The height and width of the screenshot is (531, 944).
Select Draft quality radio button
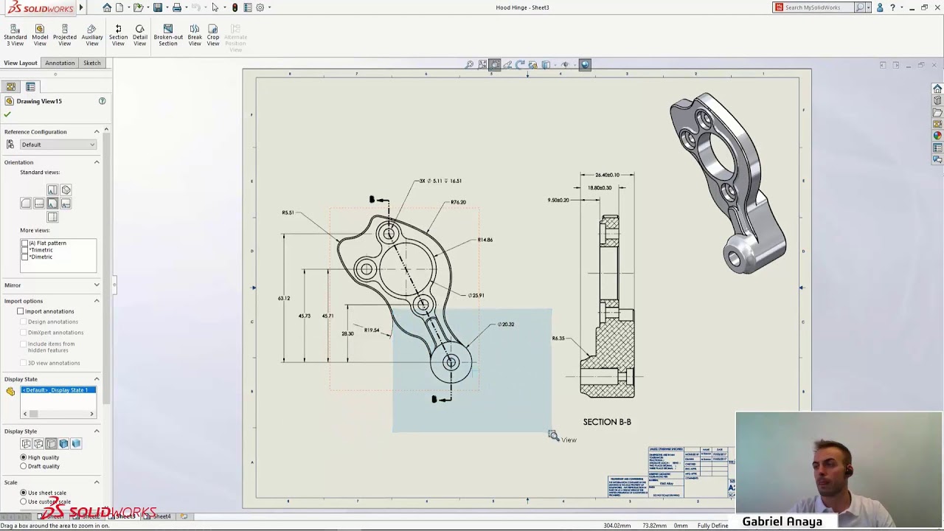pos(24,466)
